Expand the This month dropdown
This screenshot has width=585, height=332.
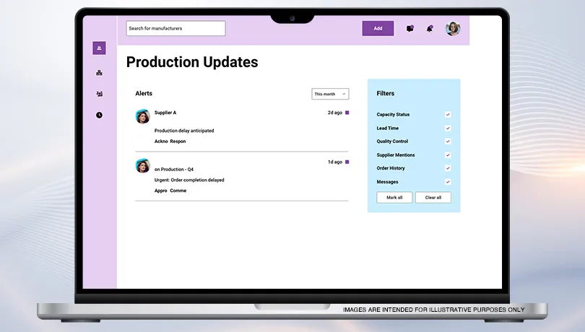(330, 94)
